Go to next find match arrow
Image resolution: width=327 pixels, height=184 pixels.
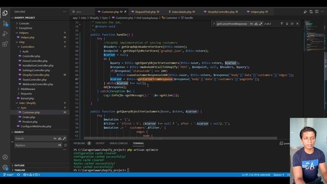(287, 24)
